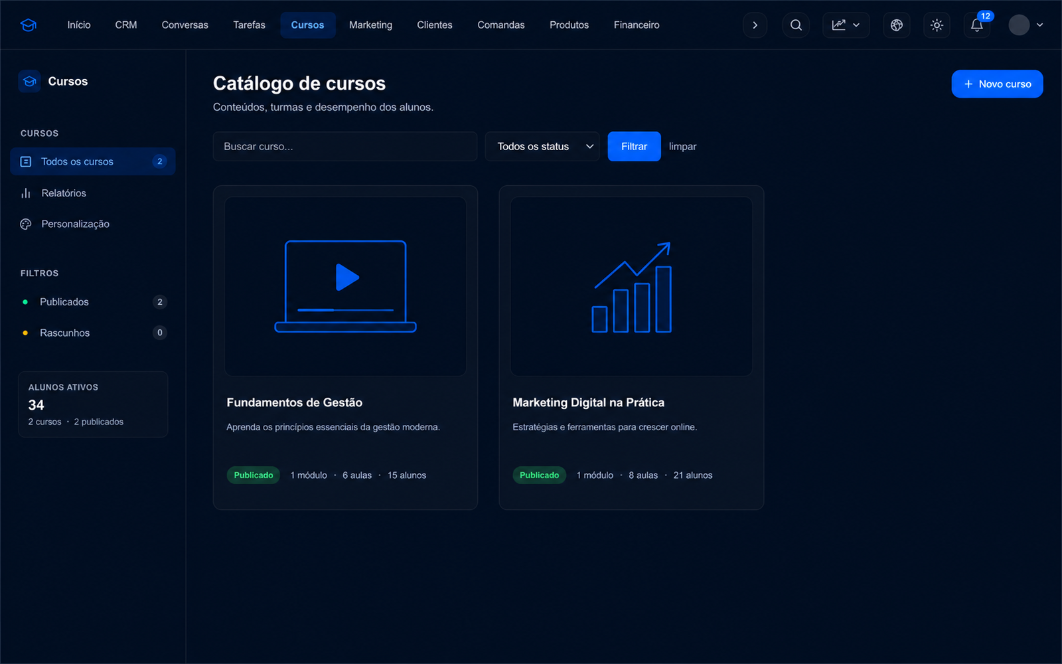This screenshot has height=664, width=1062.
Task: Toggle the Publicados filter
Action: (x=93, y=302)
